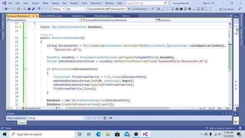
Task: Close the RestaurantDatabase.cs tab
Action: pyautogui.click(x=37, y=16)
